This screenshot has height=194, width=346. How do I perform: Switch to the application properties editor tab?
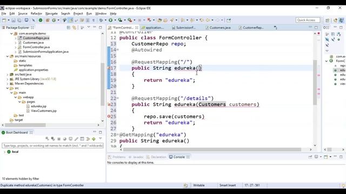point(152,27)
